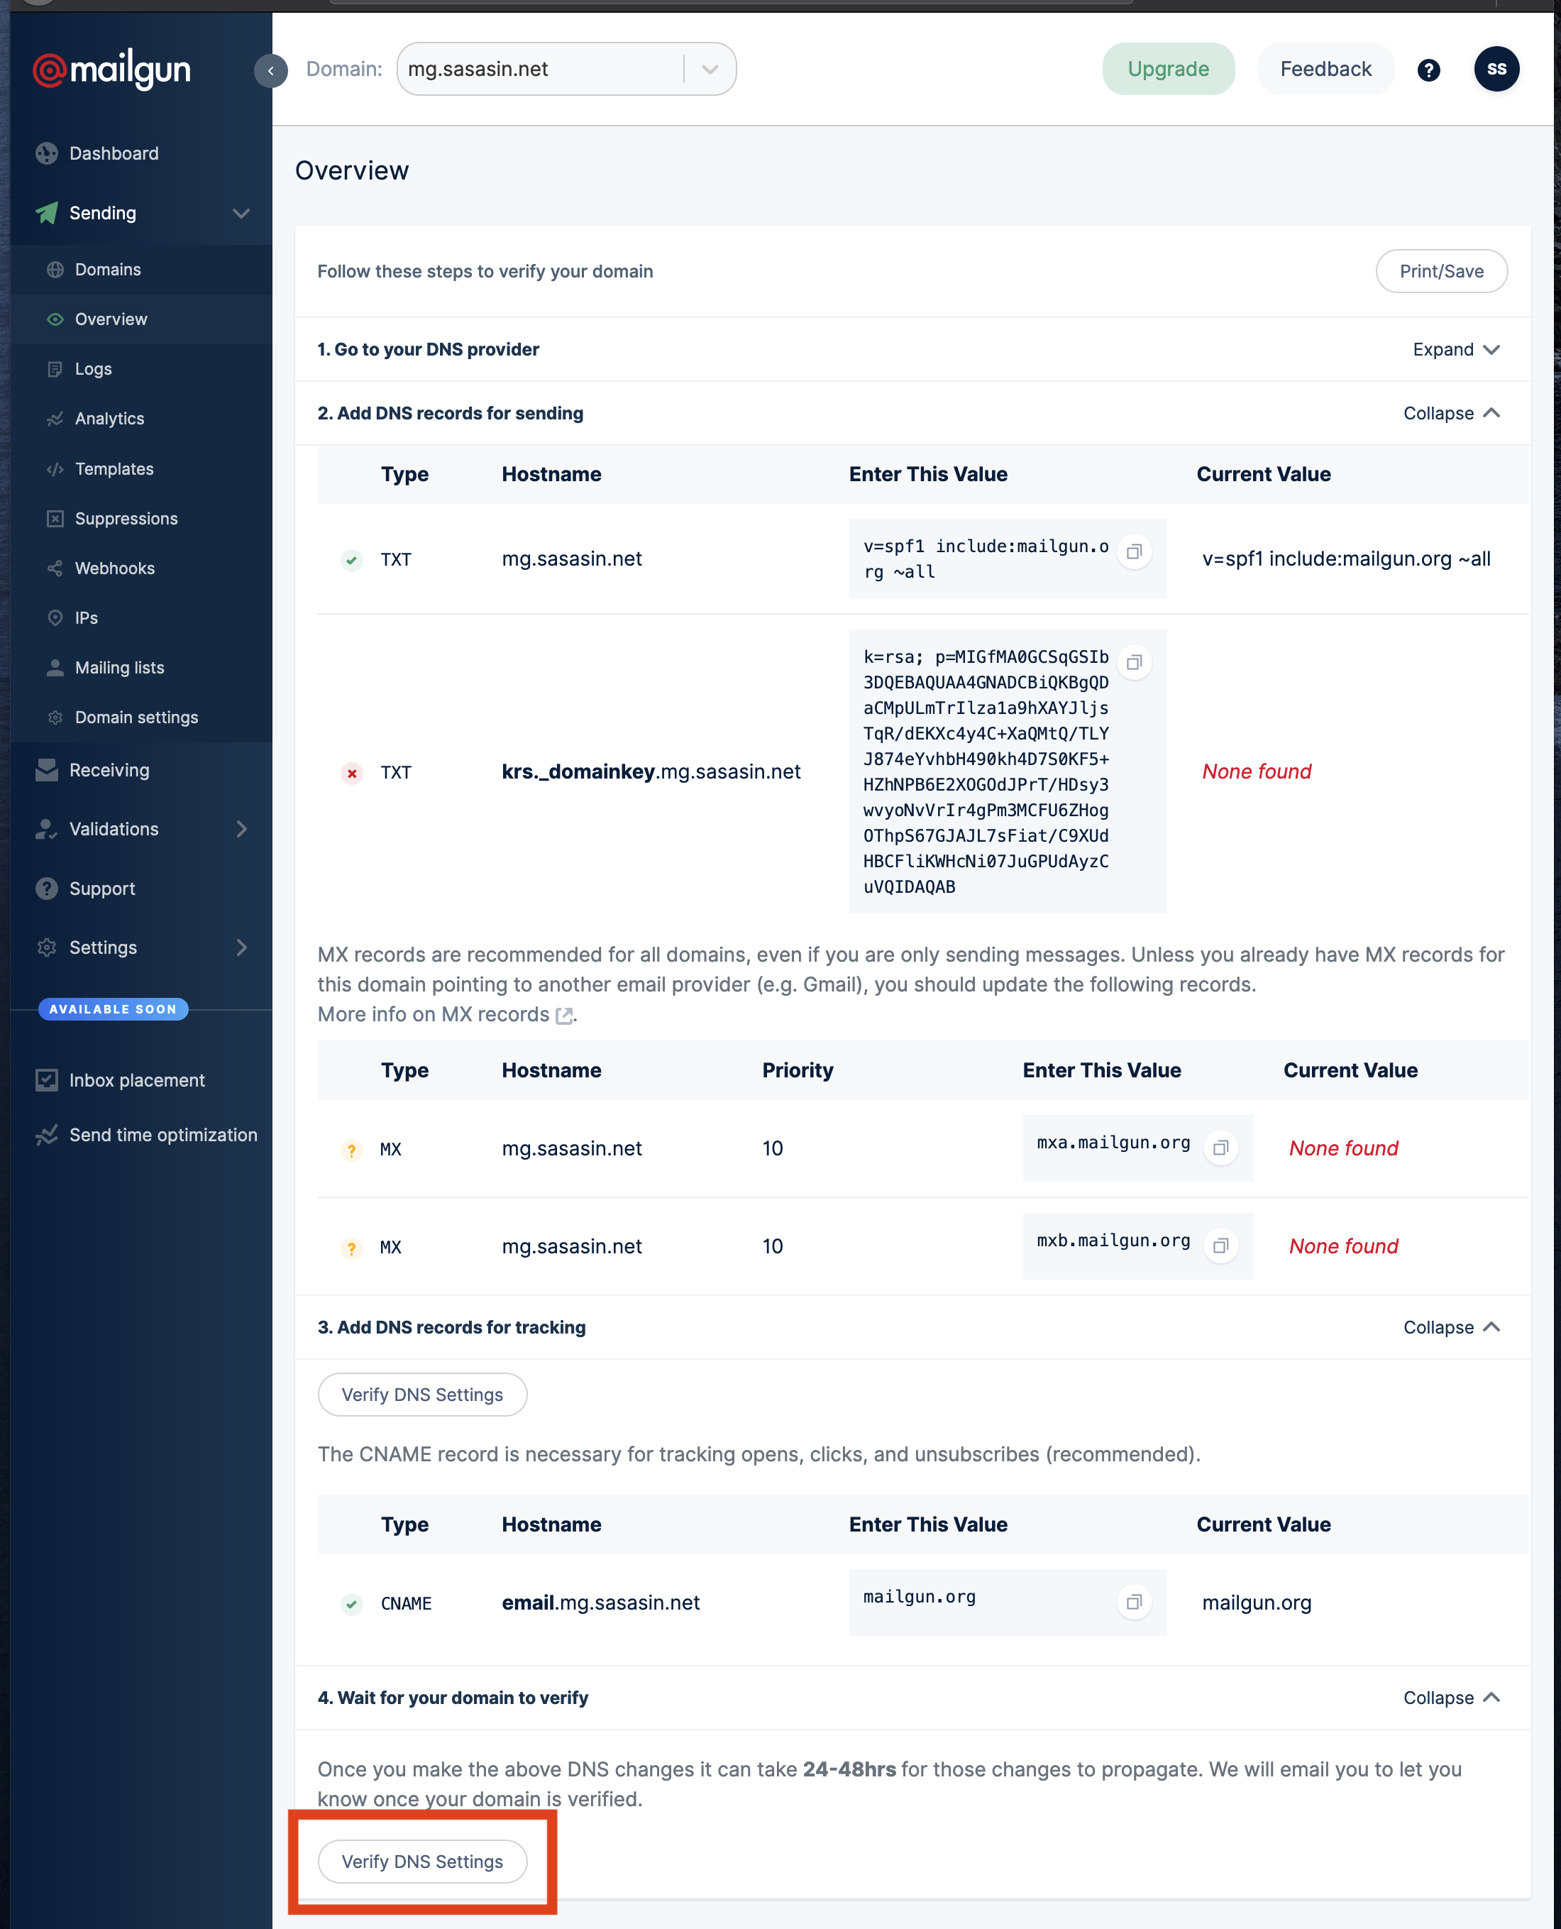
Task: Copy the CNAME mailgun.org value
Action: pos(1134,1602)
